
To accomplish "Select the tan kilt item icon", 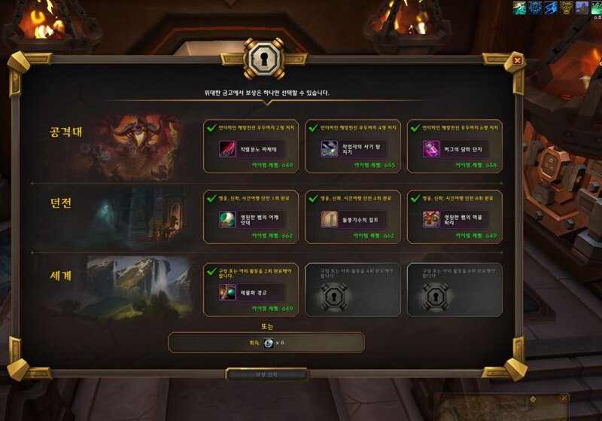I will [329, 220].
